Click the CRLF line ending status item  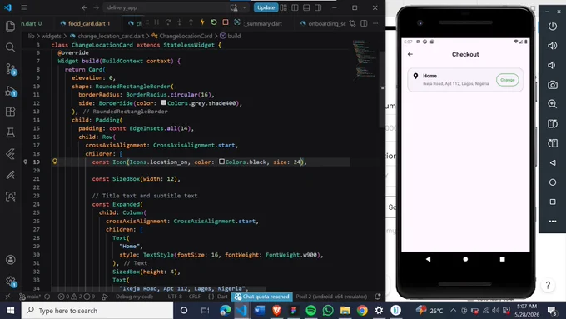pos(195,297)
